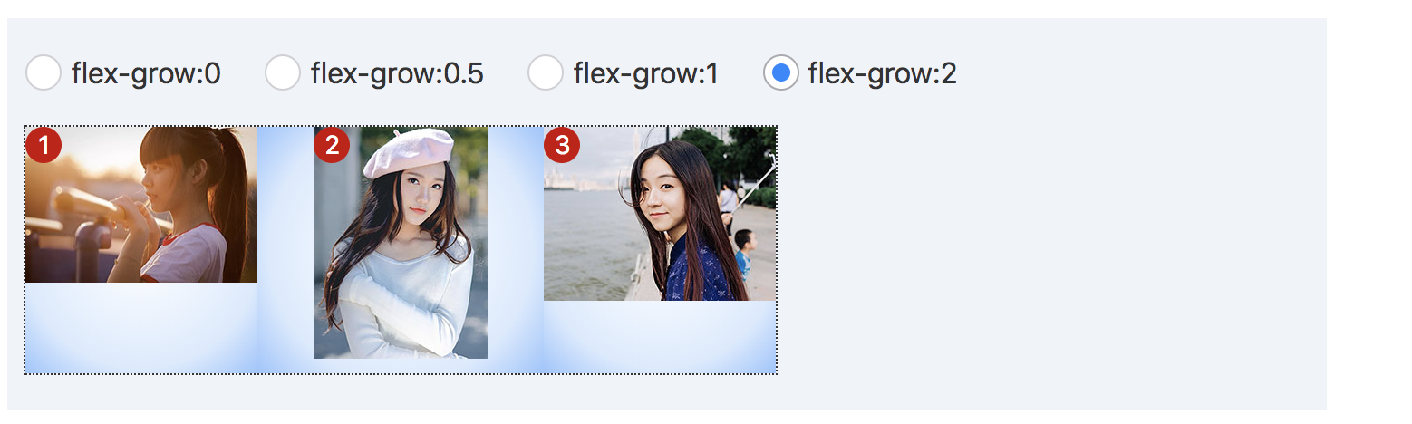The image size is (1412, 424).
Task: Enable the flex-grow:1 radio circle
Action: click(x=546, y=72)
